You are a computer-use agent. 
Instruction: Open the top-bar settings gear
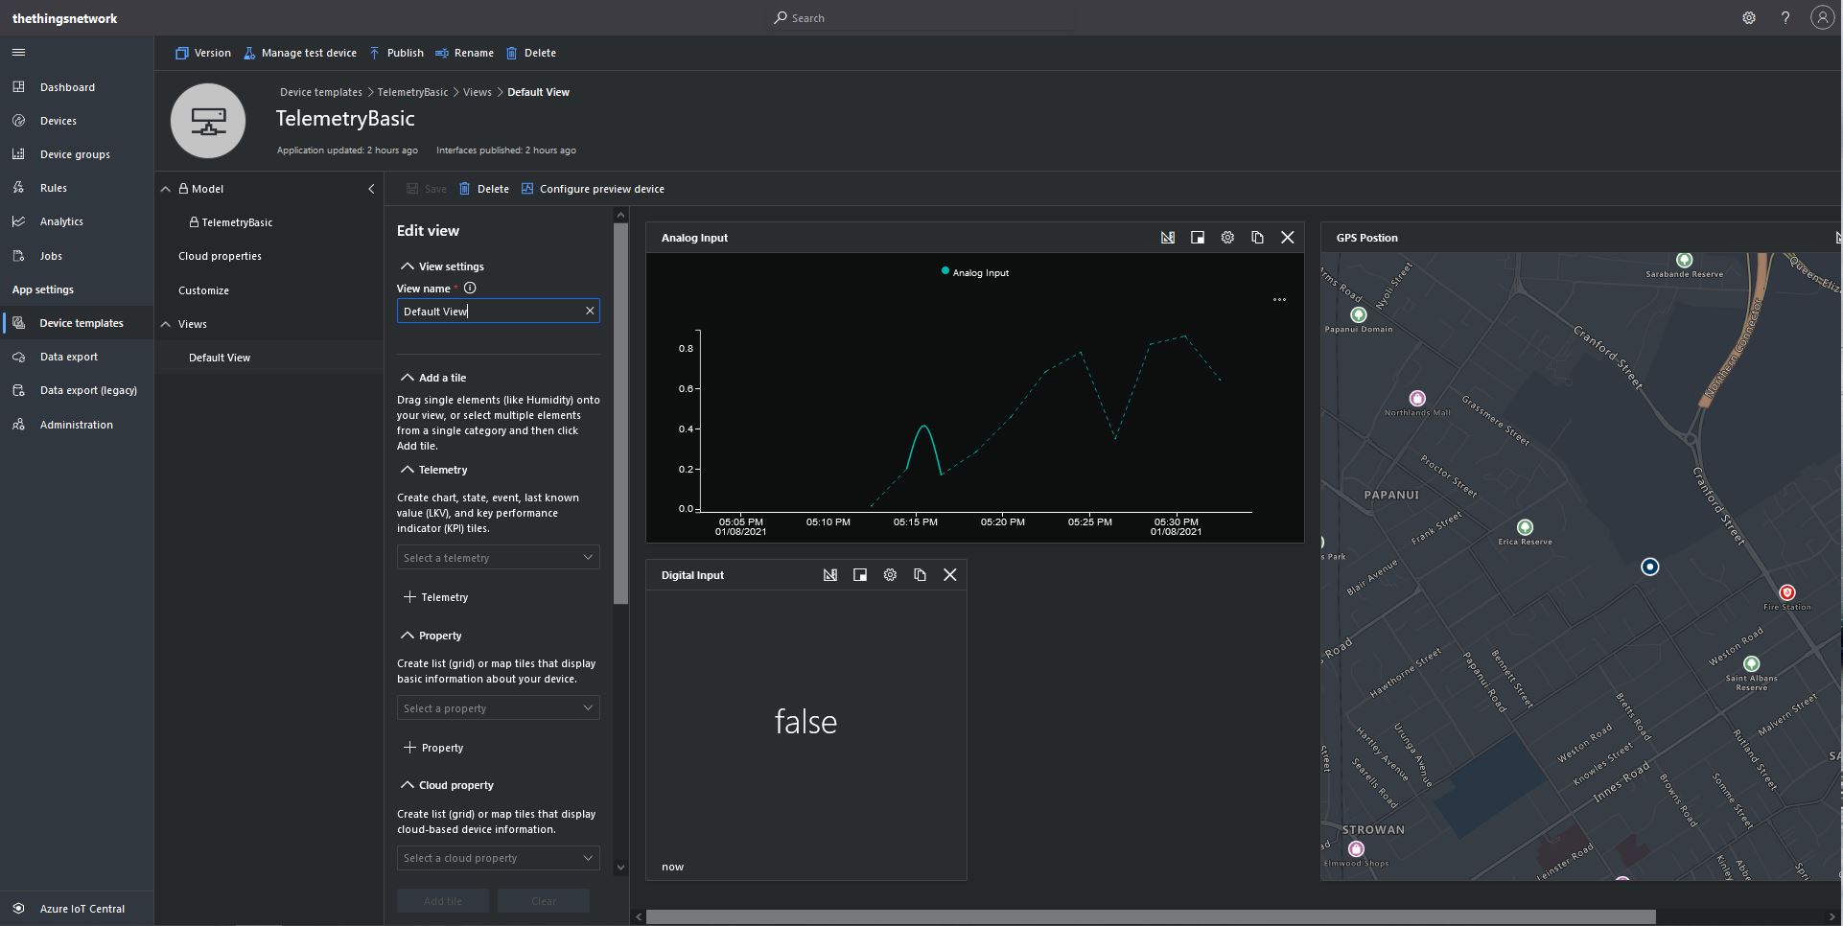pyautogui.click(x=1749, y=18)
